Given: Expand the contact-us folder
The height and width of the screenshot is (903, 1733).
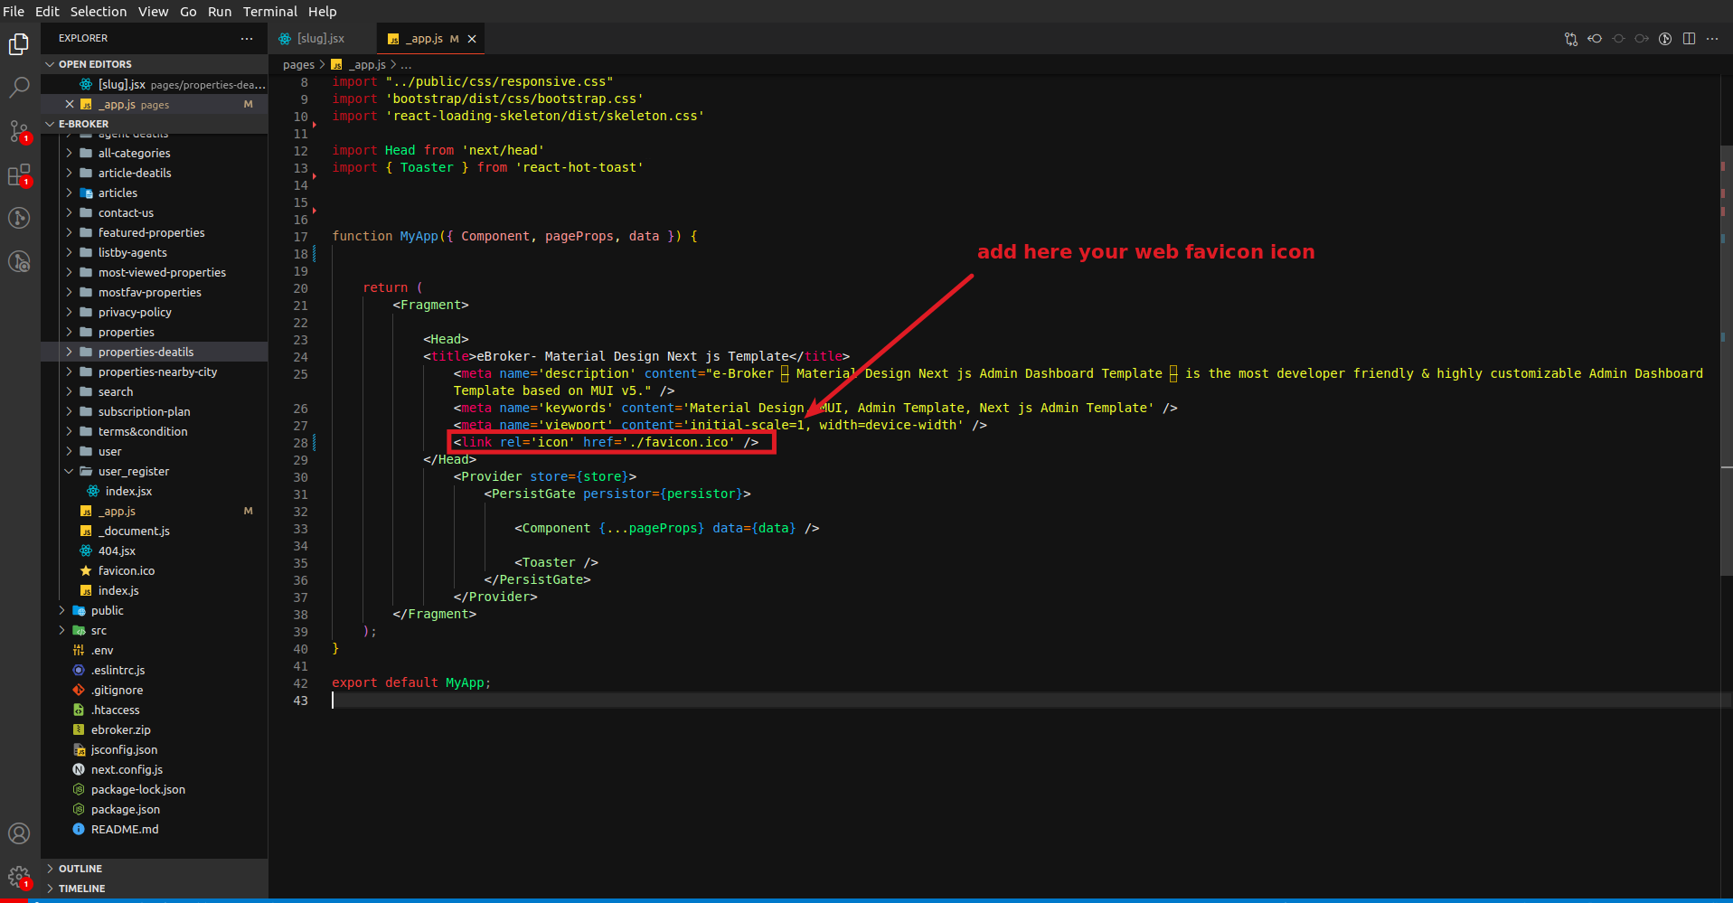Looking at the screenshot, I should point(154,212).
